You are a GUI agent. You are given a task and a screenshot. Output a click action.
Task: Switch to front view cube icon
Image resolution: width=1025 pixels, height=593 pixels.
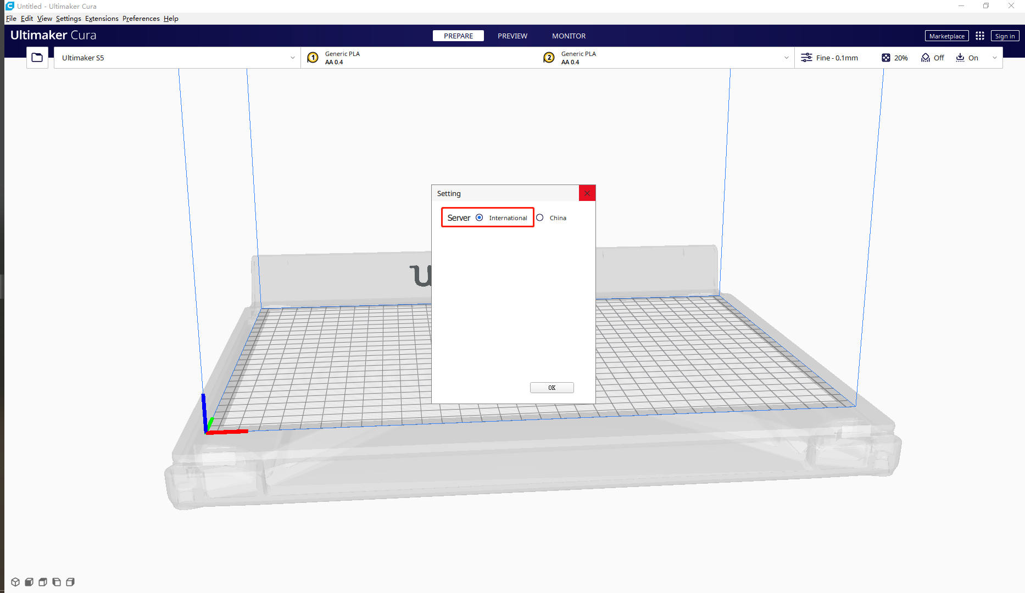pos(29,582)
